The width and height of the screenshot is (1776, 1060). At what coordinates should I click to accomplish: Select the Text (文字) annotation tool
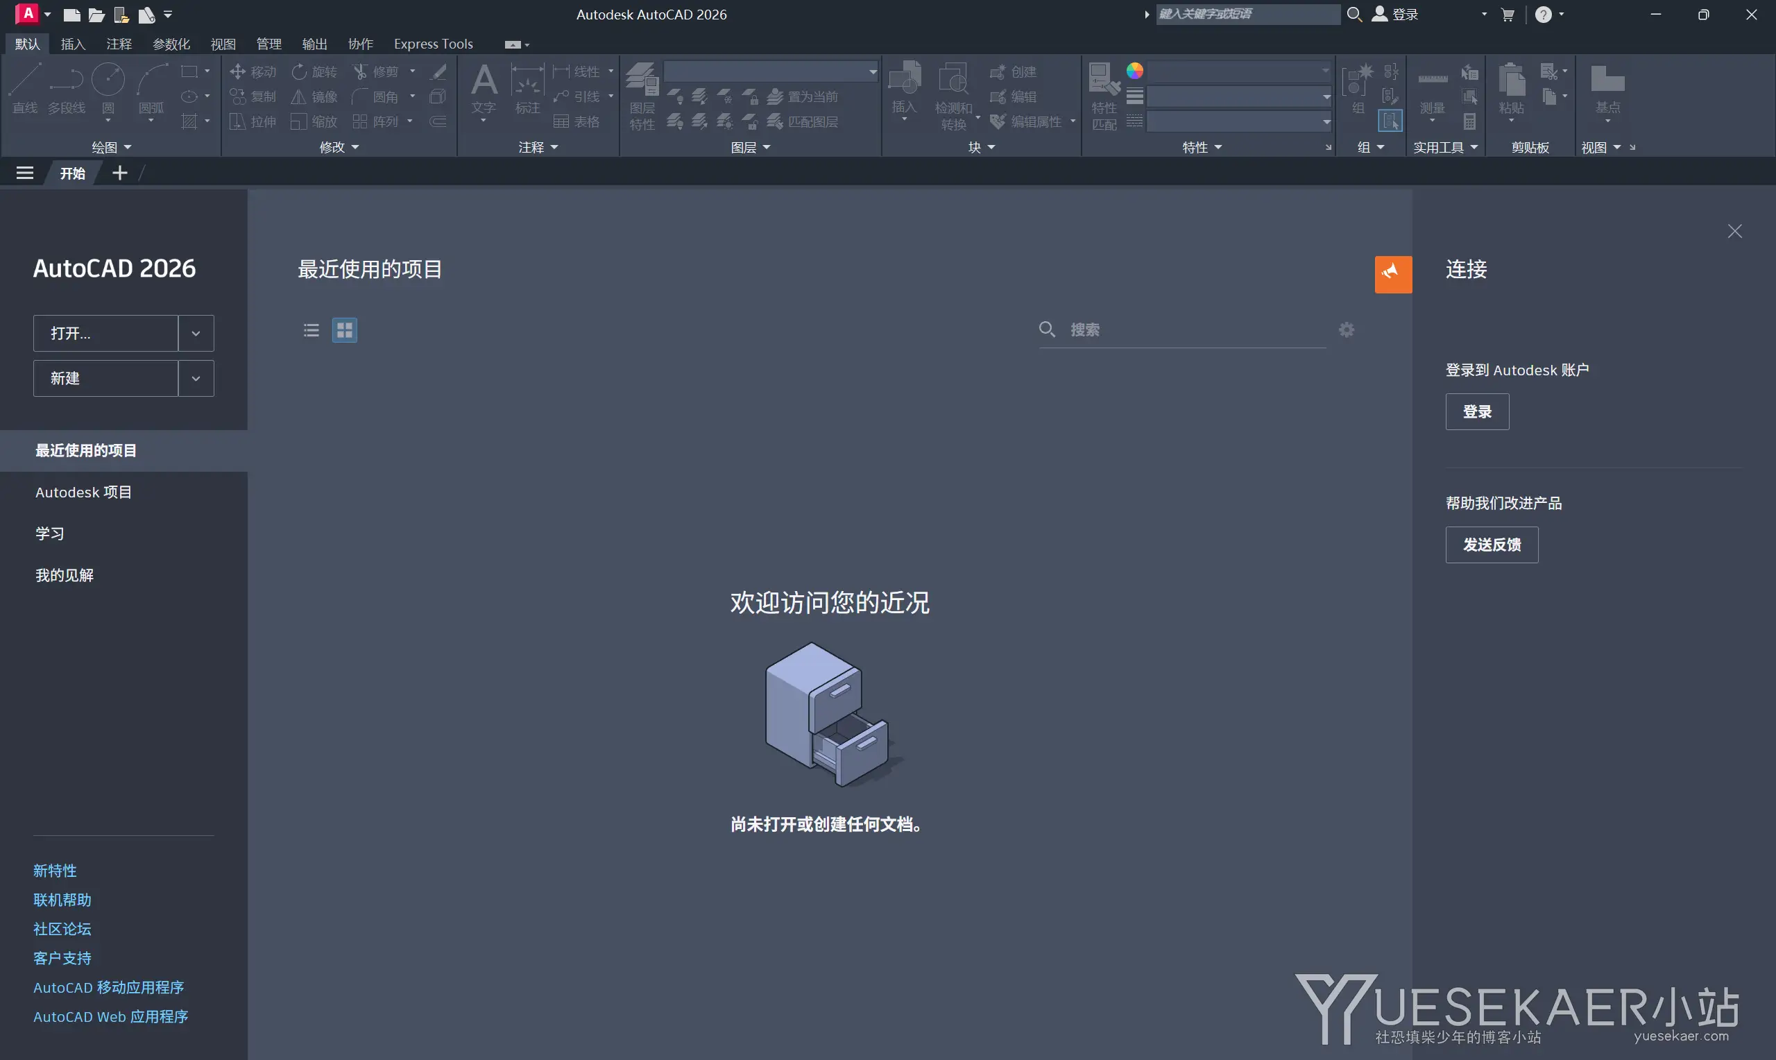tap(484, 89)
